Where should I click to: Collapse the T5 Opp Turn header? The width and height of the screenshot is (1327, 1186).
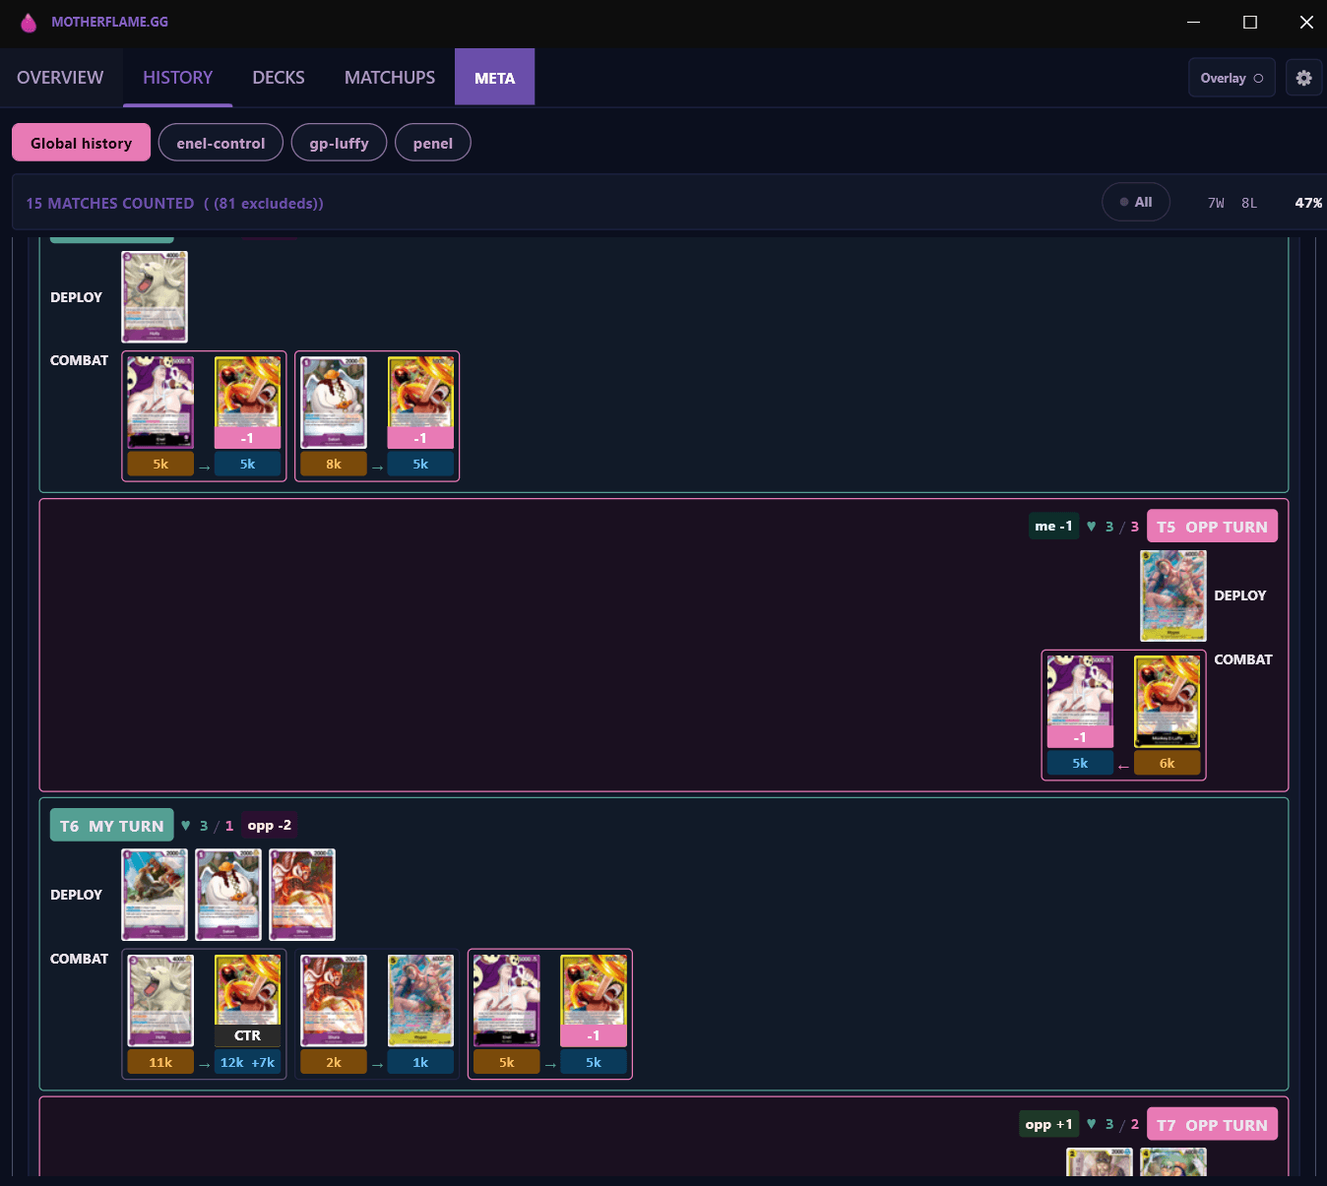(x=1212, y=527)
